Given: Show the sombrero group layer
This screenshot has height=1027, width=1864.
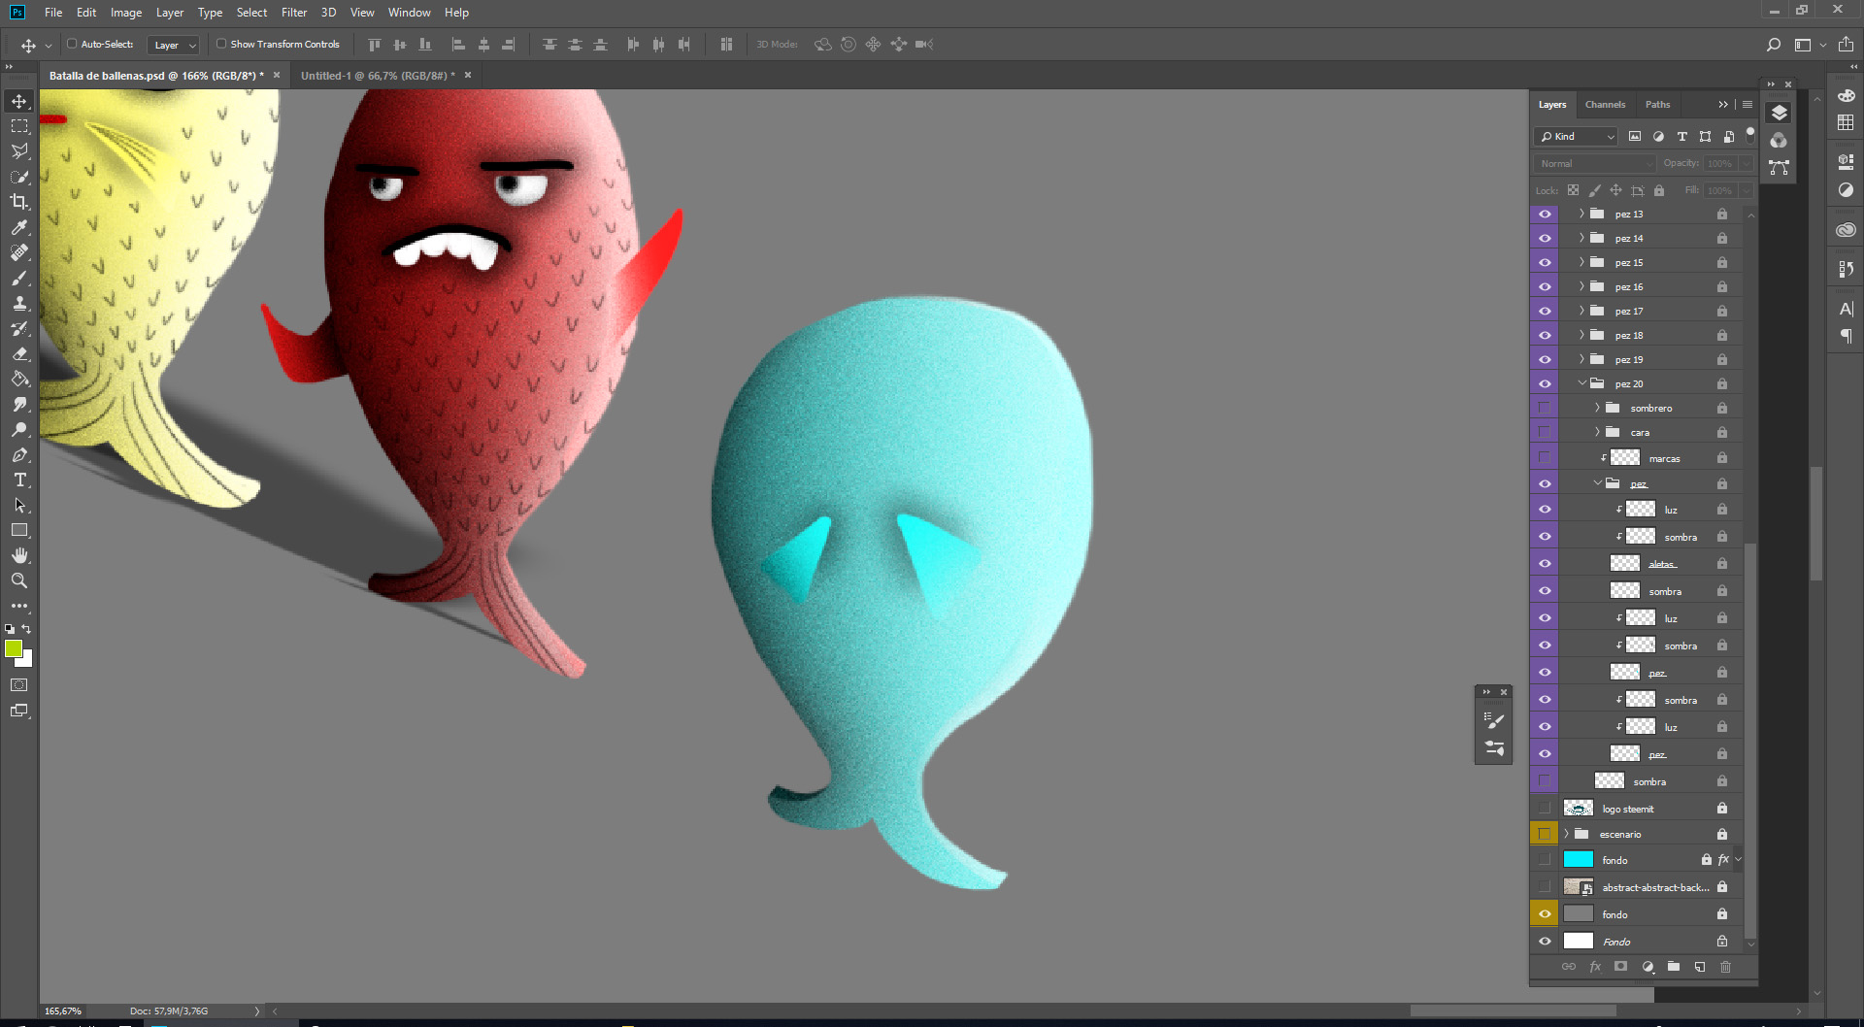Looking at the screenshot, I should pos(1545,408).
